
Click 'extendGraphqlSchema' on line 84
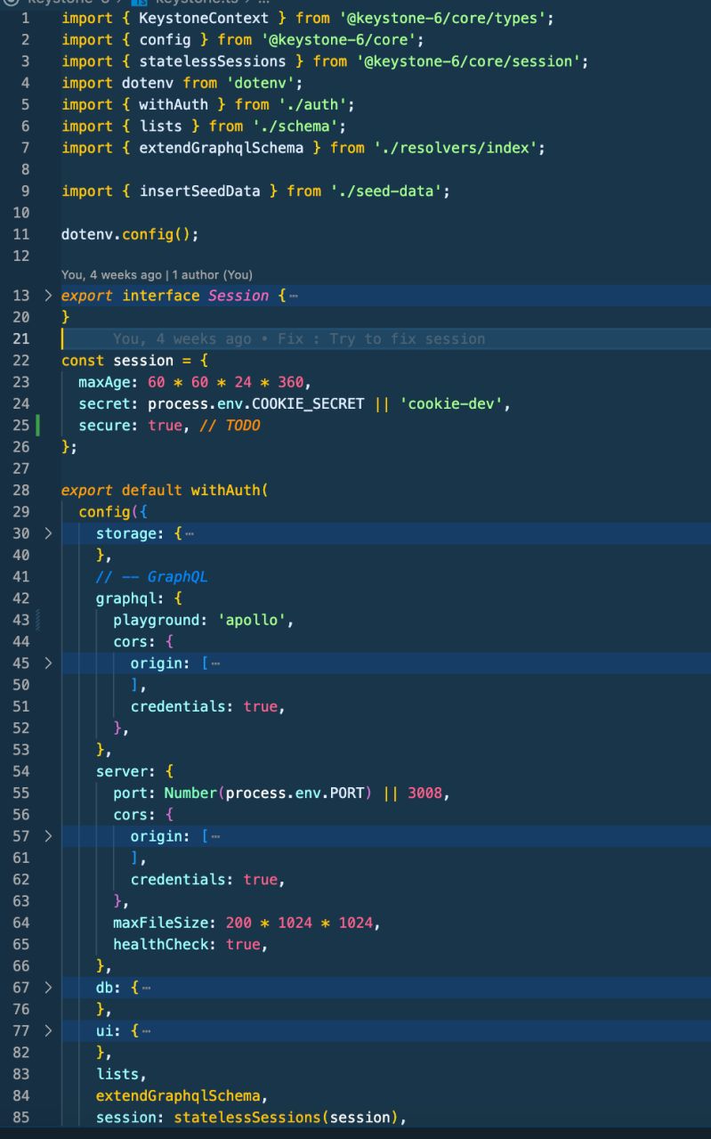(x=178, y=1095)
